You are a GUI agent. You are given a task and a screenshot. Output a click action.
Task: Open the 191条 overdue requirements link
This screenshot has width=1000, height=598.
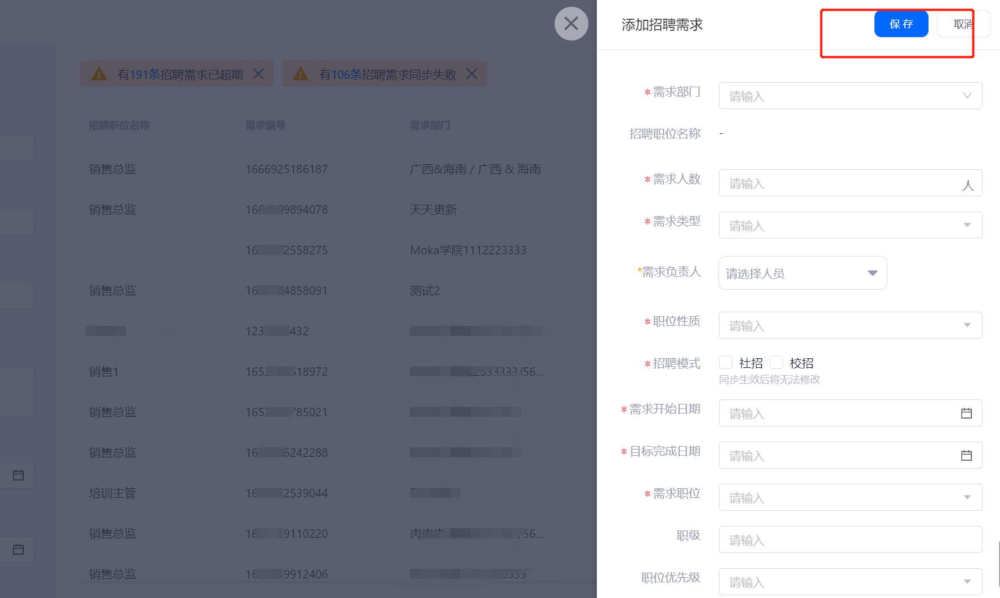pyautogui.click(x=145, y=74)
